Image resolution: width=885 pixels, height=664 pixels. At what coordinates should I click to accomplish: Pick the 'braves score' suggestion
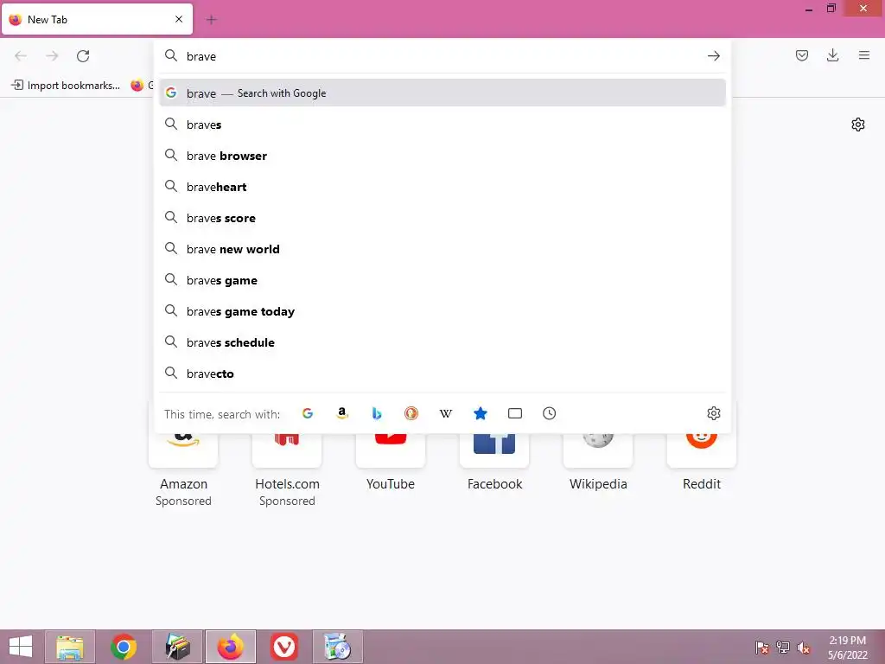pyautogui.click(x=442, y=217)
